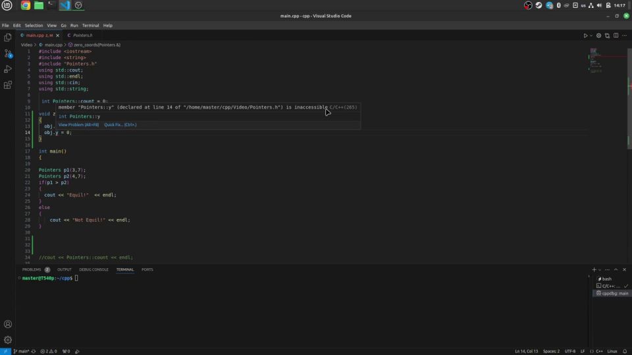Open the run options dropdown arrow
This screenshot has width=632, height=355.
pyautogui.click(x=591, y=35)
